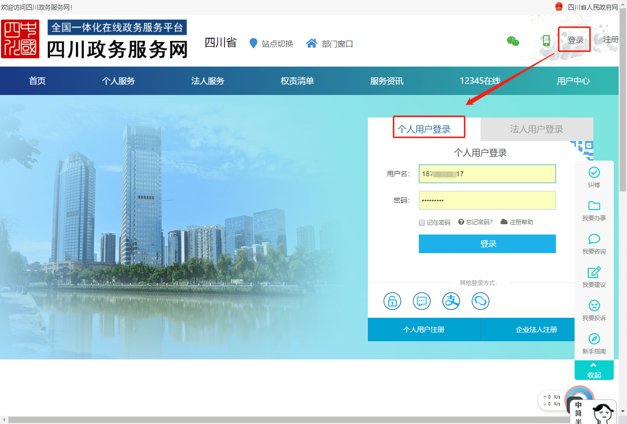Click inside the 用户名 username field
The height and width of the screenshot is (424, 627).
(x=487, y=174)
